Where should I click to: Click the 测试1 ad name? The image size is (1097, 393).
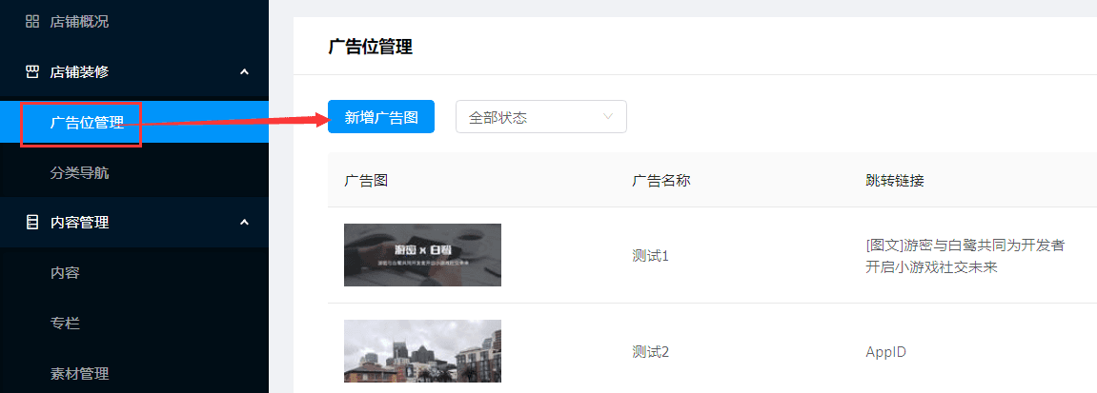[x=651, y=256]
